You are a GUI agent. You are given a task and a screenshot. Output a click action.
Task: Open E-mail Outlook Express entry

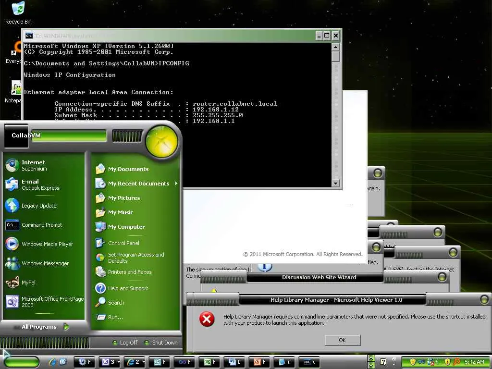click(x=44, y=184)
